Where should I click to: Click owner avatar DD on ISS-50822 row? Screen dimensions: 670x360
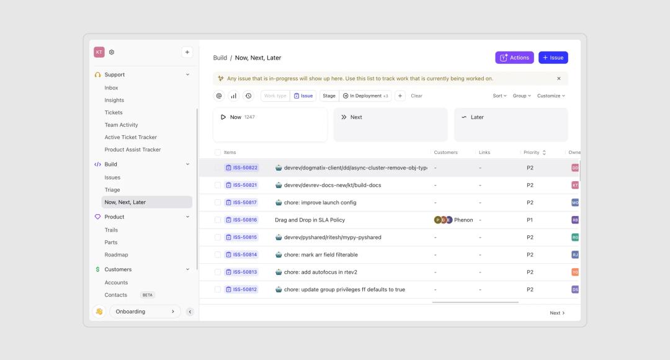click(x=575, y=168)
